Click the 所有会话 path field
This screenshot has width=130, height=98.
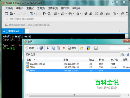[73, 55]
